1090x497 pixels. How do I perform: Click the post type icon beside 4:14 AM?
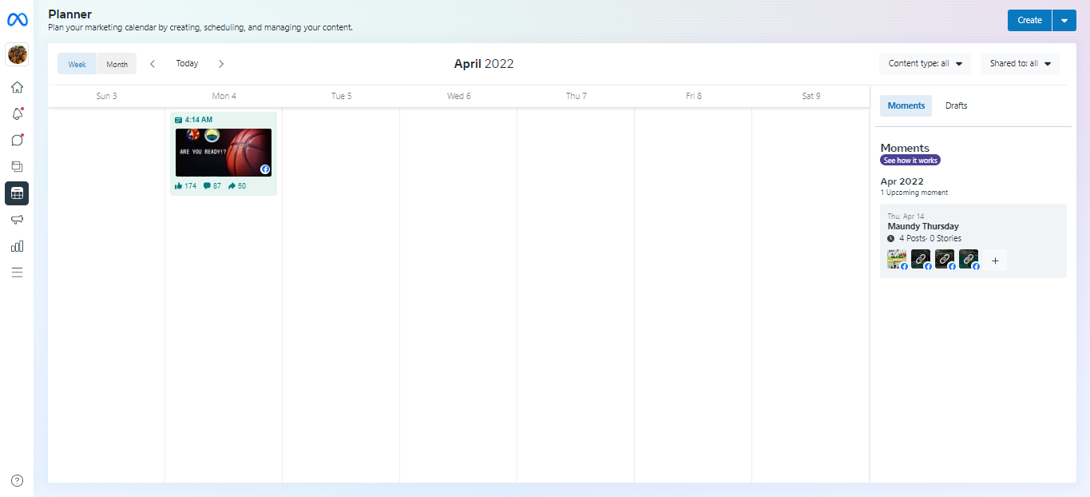[x=178, y=120]
